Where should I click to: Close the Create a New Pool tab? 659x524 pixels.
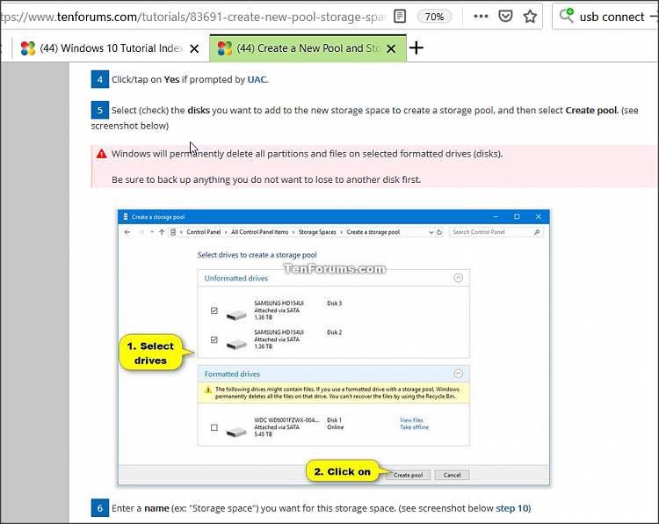391,48
